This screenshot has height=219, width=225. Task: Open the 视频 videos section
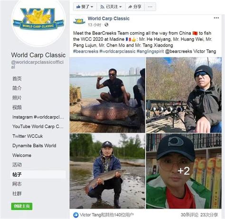17,107
